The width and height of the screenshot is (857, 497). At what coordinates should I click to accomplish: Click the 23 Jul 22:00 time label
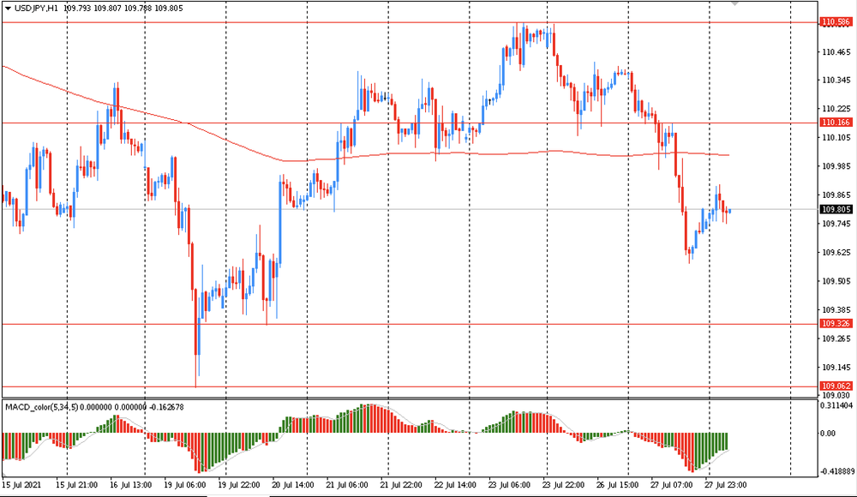tap(564, 485)
